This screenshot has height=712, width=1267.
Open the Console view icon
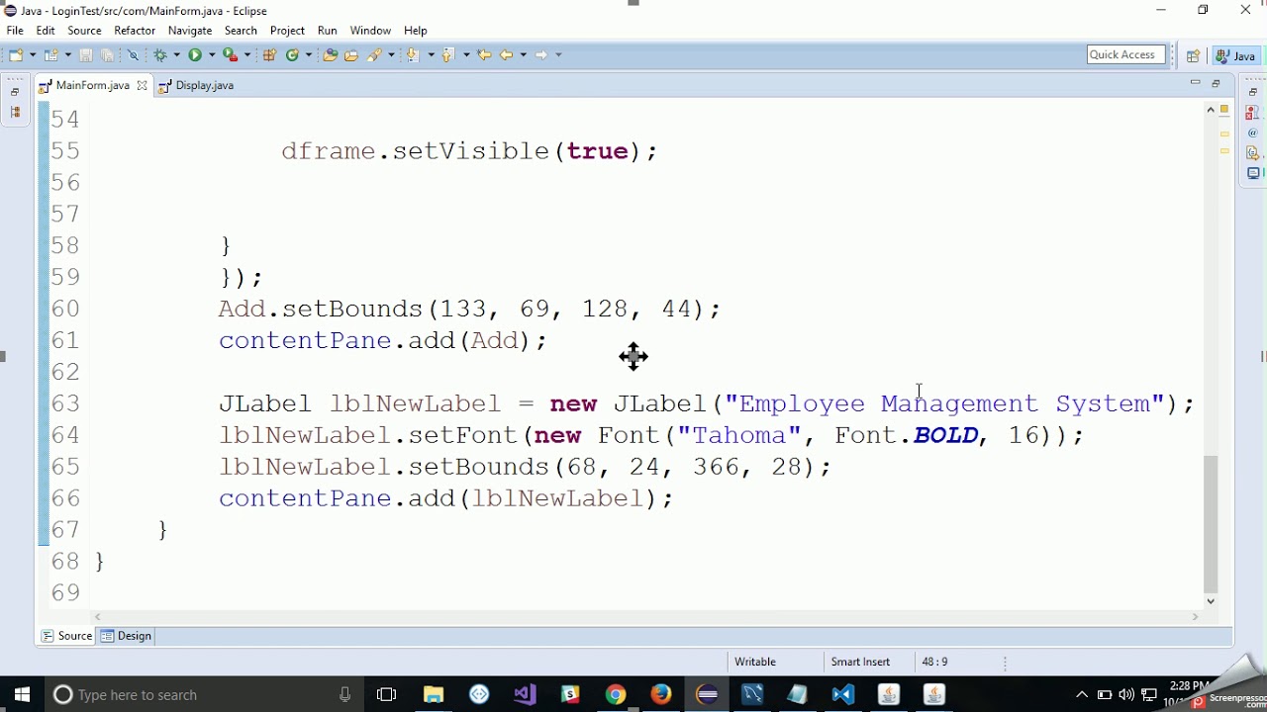pyautogui.click(x=1253, y=174)
